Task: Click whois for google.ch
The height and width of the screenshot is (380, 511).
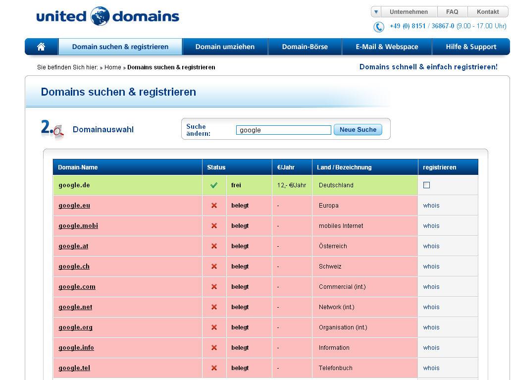Action: tap(431, 267)
